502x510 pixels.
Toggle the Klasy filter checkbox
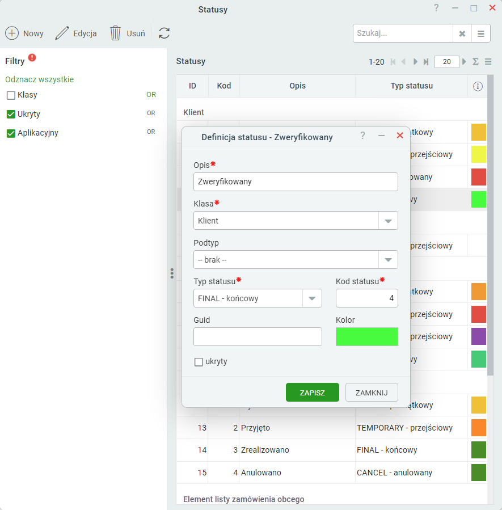(x=11, y=95)
